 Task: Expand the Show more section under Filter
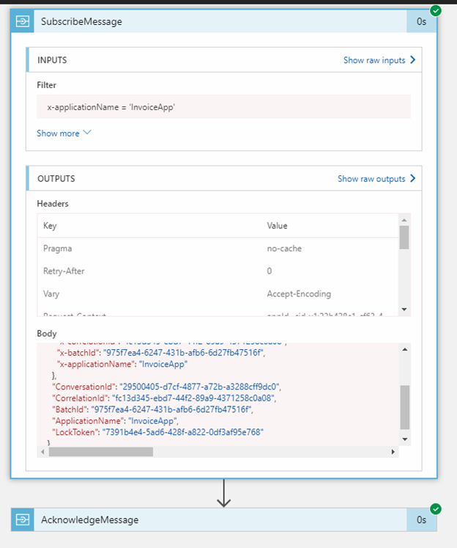[x=64, y=134]
